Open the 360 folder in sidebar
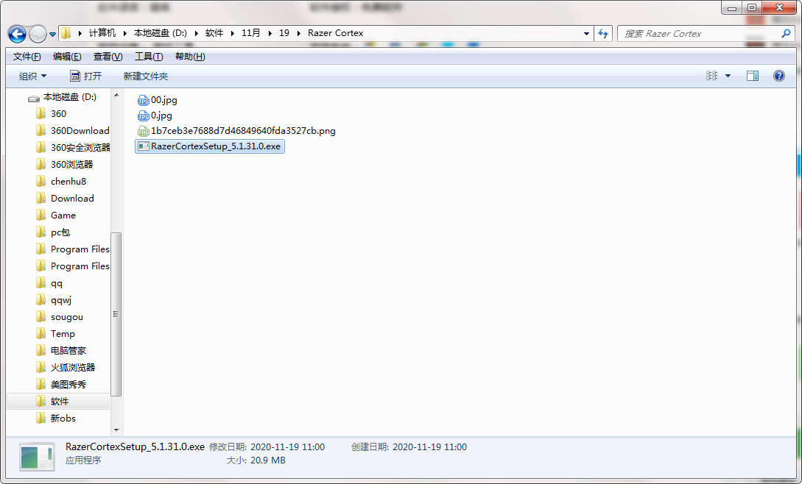The height and width of the screenshot is (484, 802). 51,114
